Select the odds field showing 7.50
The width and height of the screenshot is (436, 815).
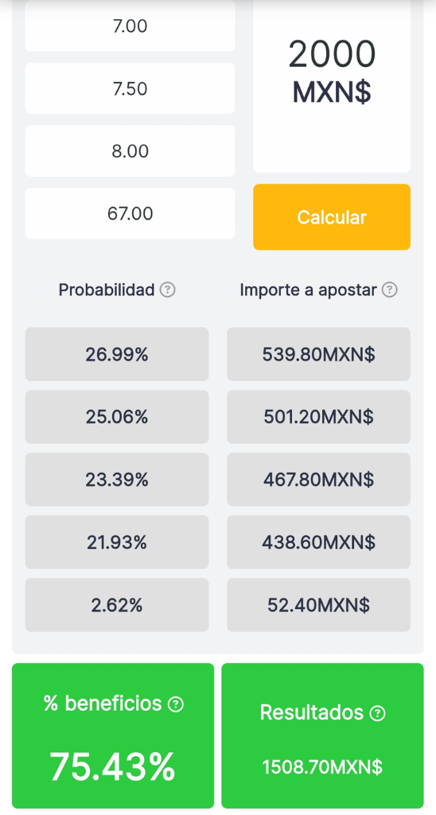pyautogui.click(x=130, y=88)
